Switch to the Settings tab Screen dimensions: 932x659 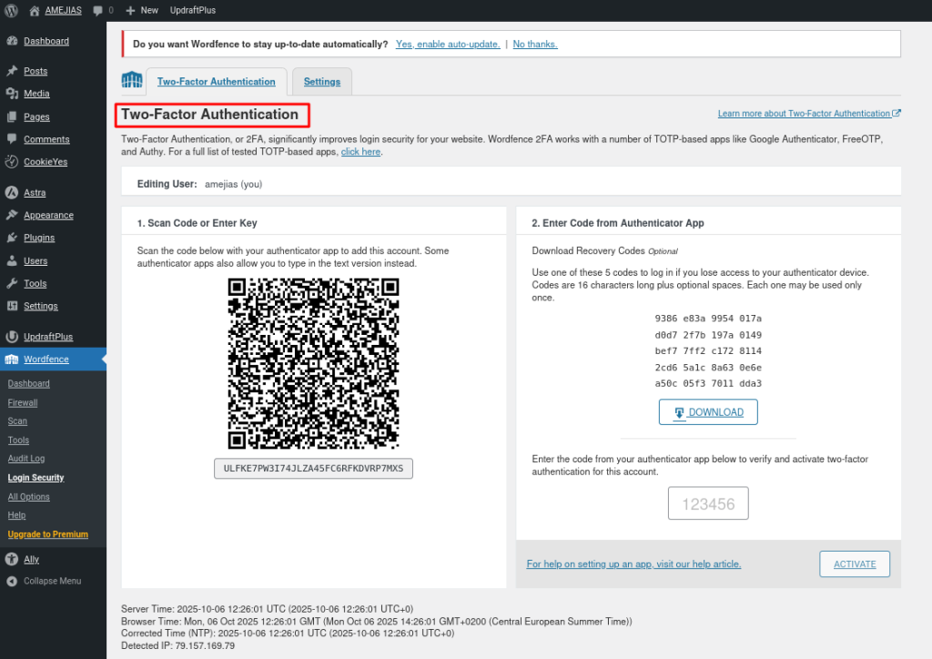coord(321,82)
